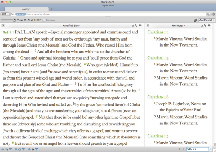Click verse number 4 in the Bible text
This screenshot has height=152, width=216.
coord(85,64)
